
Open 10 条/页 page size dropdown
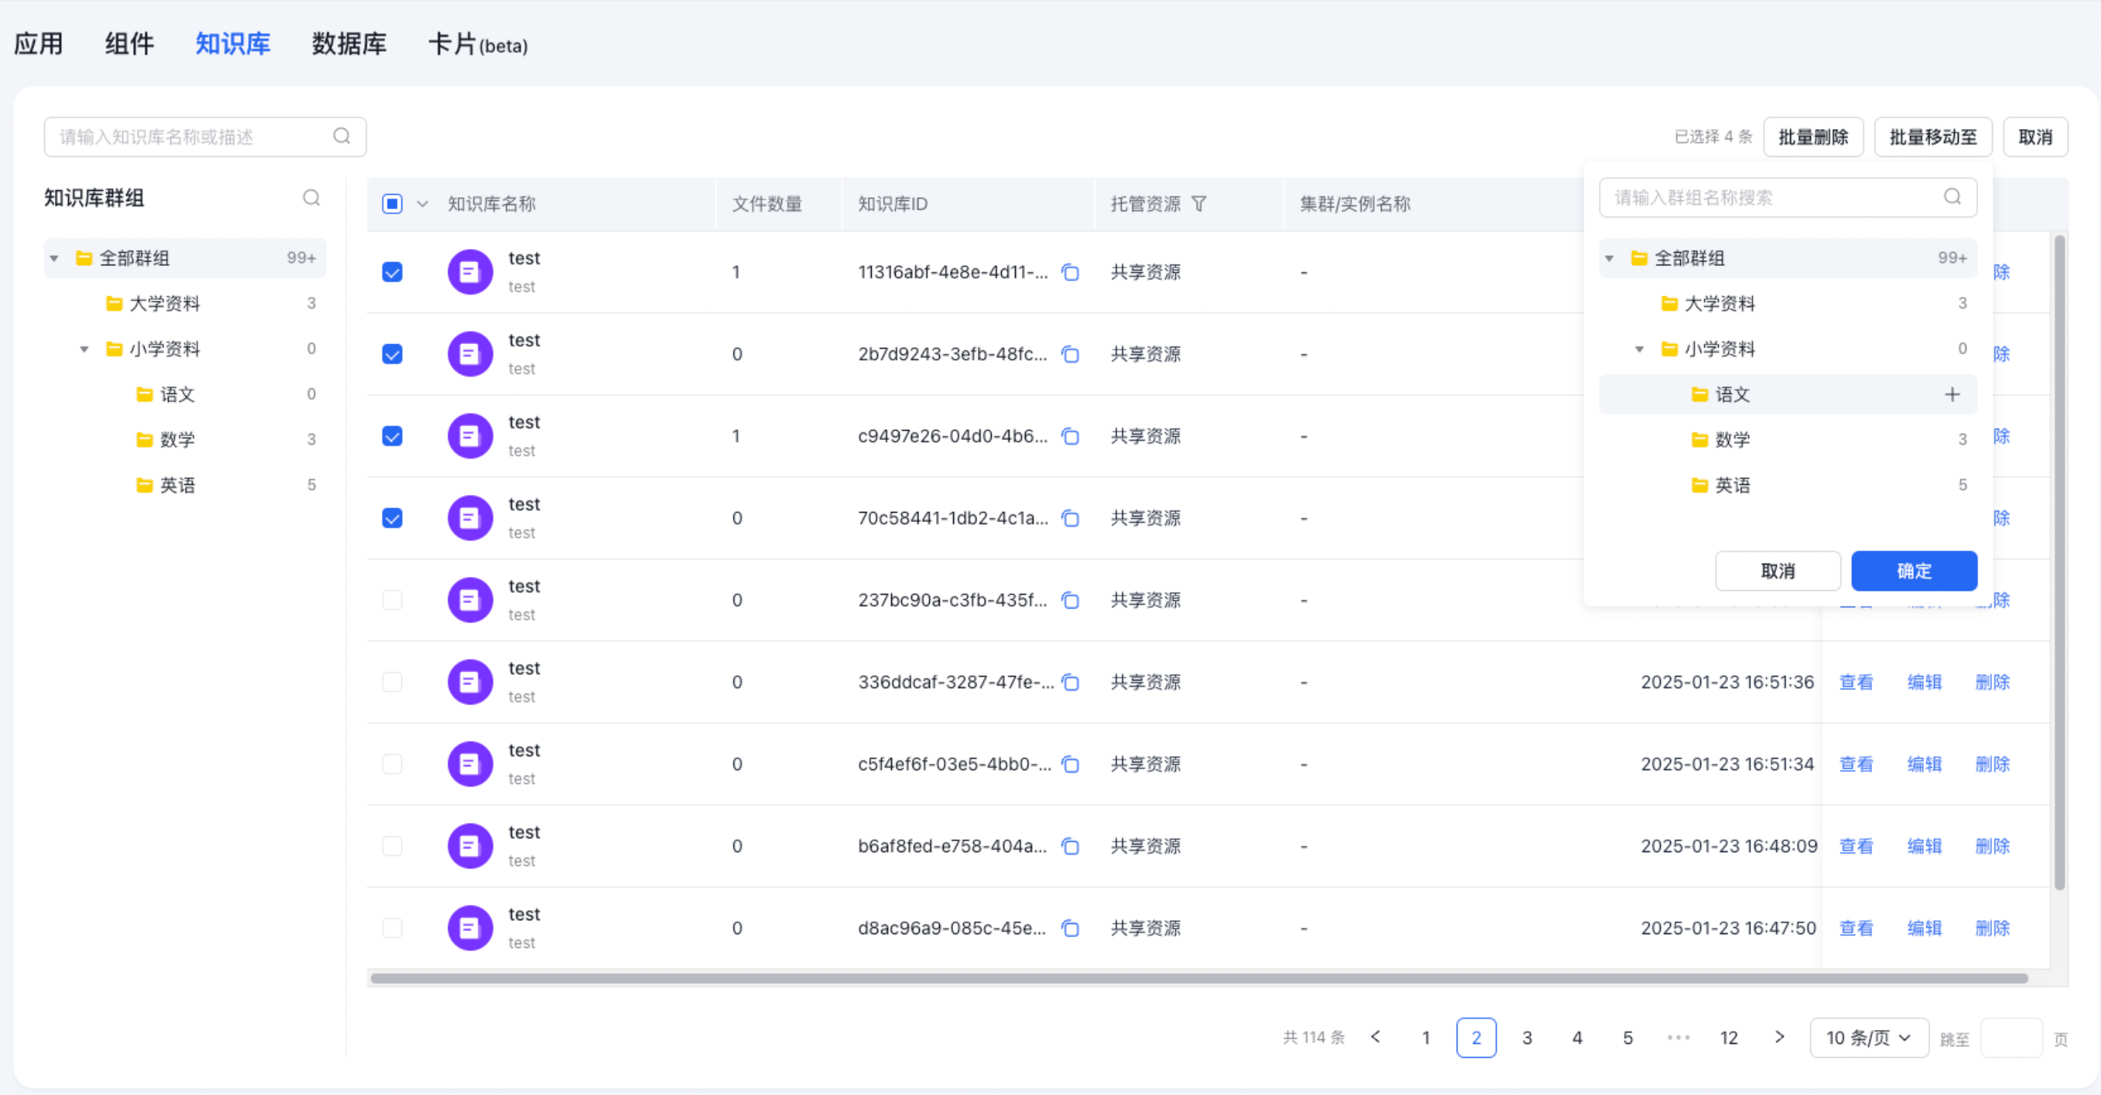[x=1869, y=1037]
